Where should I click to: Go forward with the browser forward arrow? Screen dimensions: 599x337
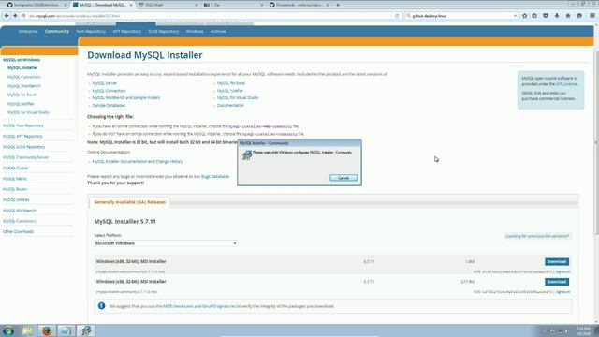click(15, 16)
